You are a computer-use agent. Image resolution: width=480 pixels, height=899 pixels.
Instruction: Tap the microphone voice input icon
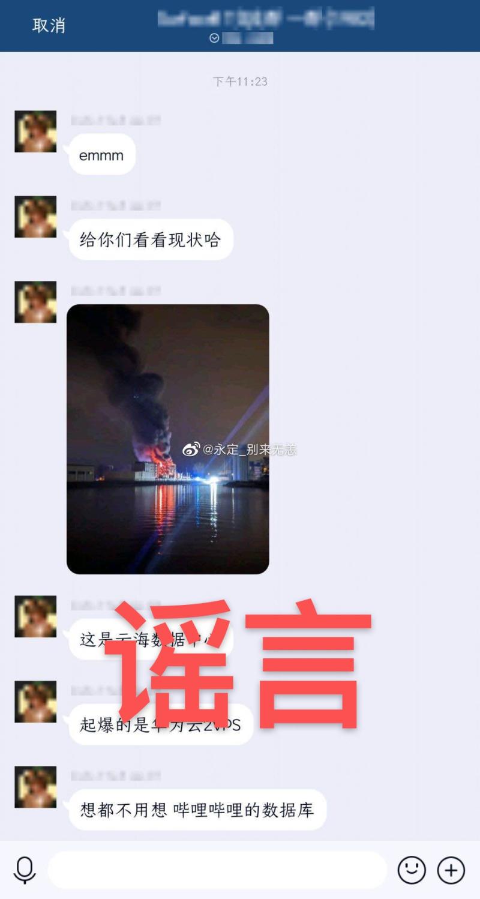coord(25,870)
